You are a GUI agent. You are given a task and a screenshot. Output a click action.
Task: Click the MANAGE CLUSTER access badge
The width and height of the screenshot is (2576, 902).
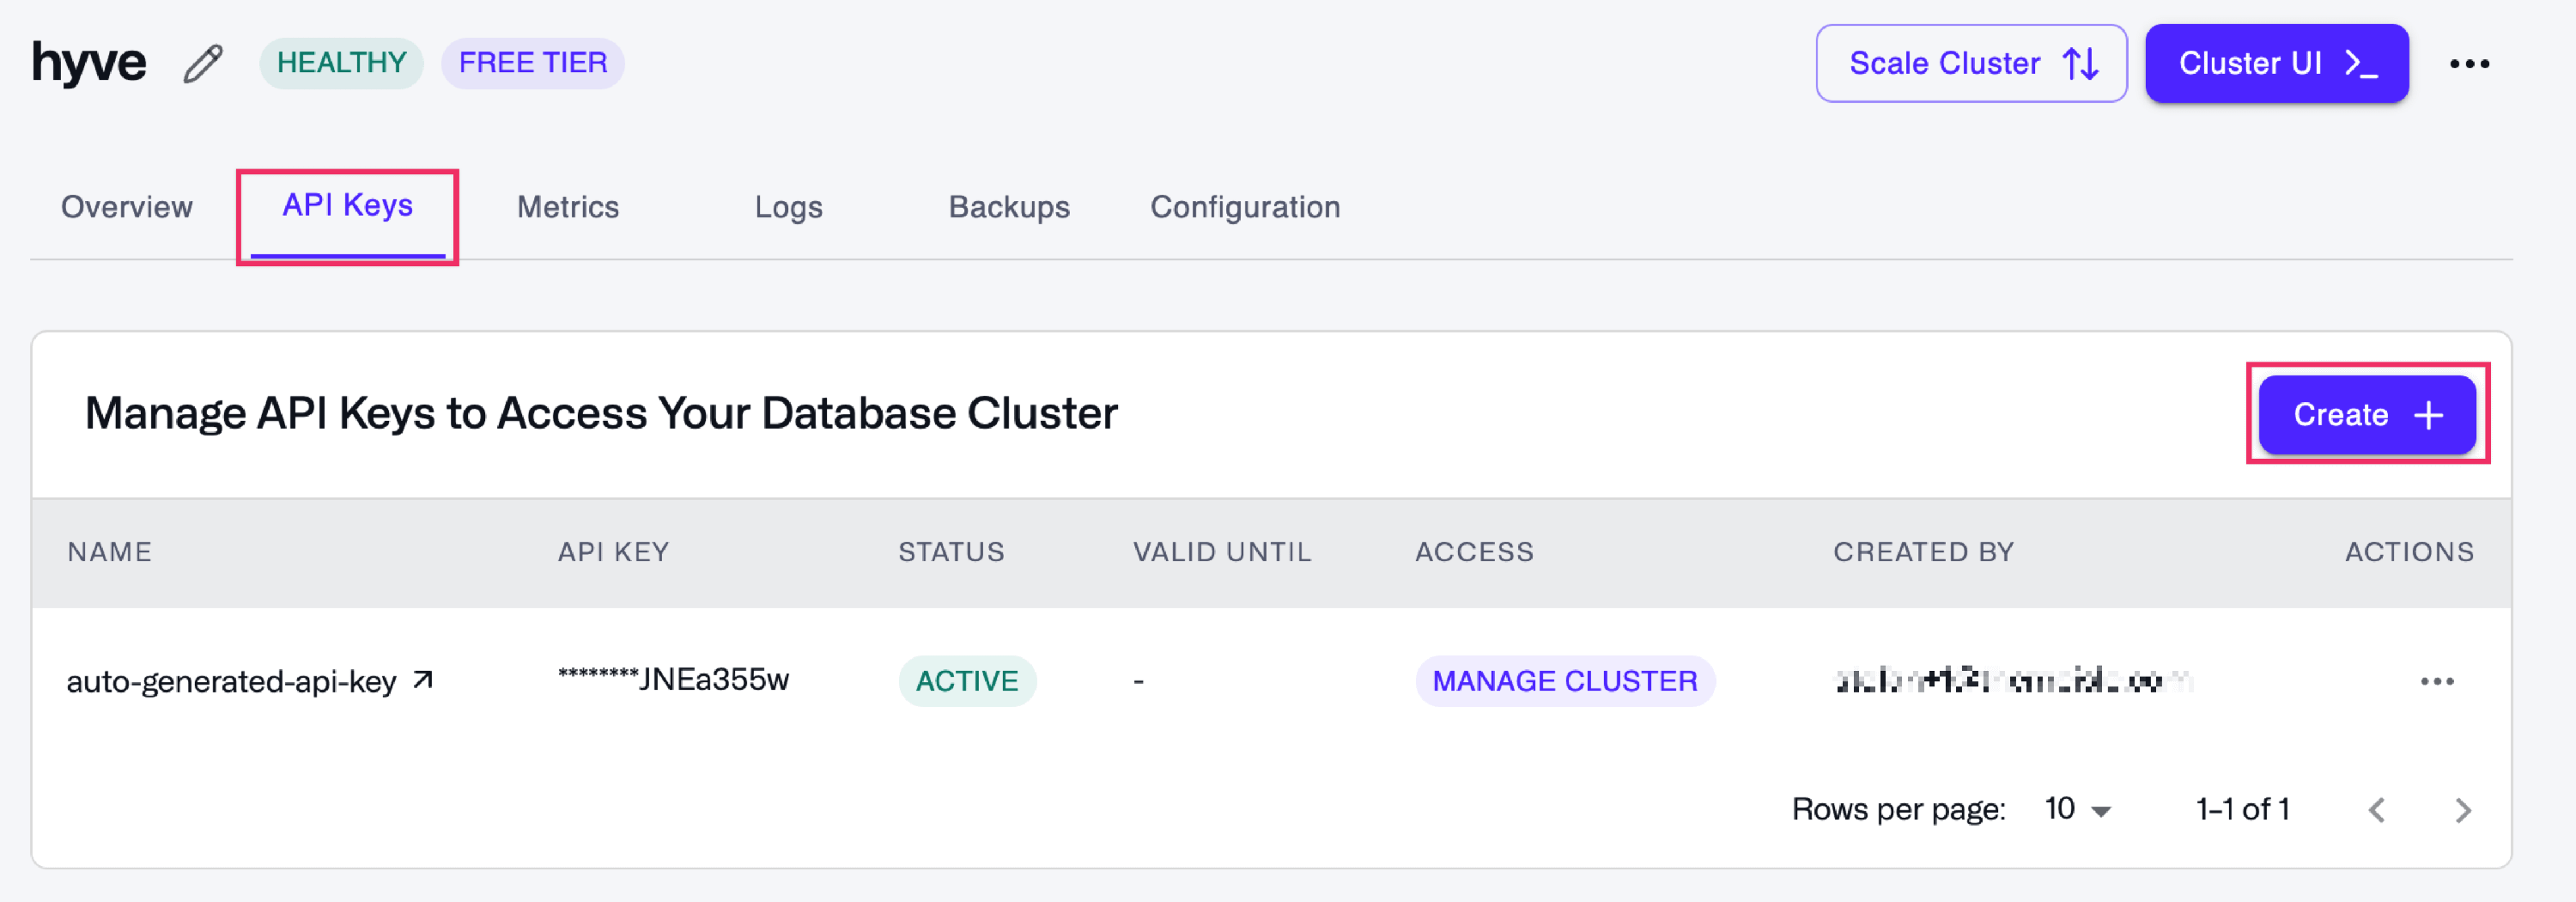pos(1564,681)
